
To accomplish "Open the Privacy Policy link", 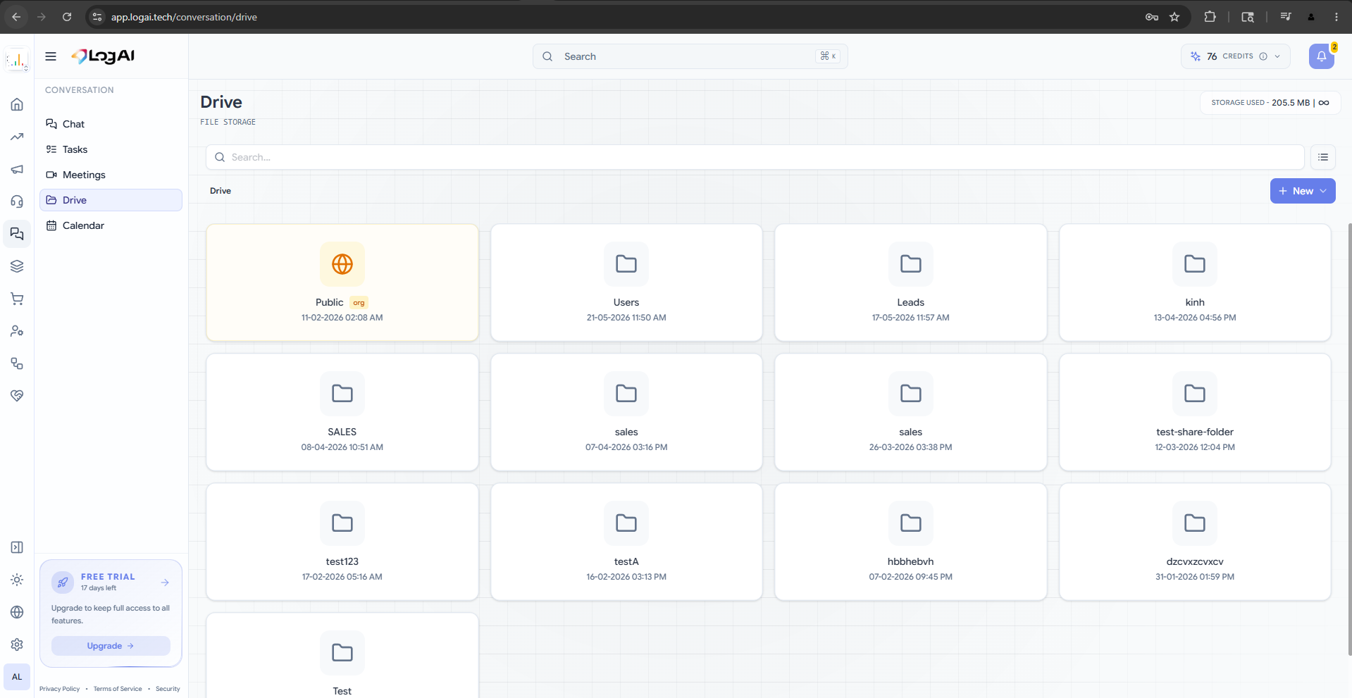I will pyautogui.click(x=60, y=689).
